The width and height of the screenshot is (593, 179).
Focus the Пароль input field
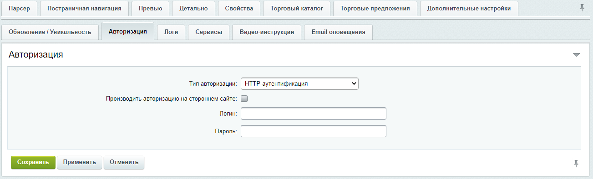click(314, 131)
